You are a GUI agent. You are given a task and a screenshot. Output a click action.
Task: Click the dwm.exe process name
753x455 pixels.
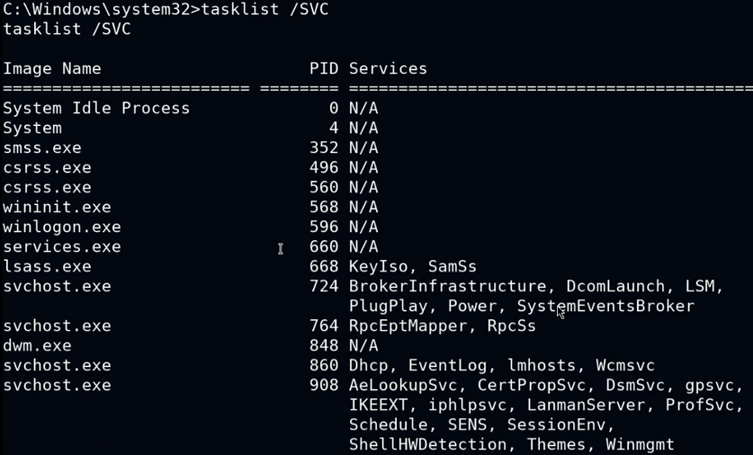(x=37, y=345)
